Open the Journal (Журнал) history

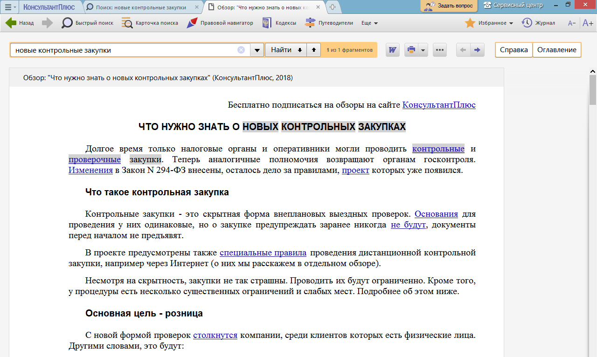click(x=527, y=23)
